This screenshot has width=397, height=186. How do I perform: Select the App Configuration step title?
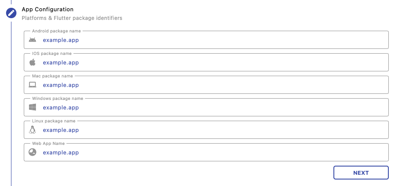point(48,9)
